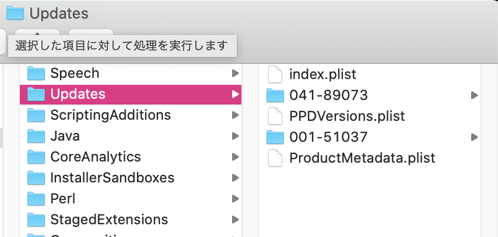Expand the 001-51037 folder arrow

click(x=474, y=136)
